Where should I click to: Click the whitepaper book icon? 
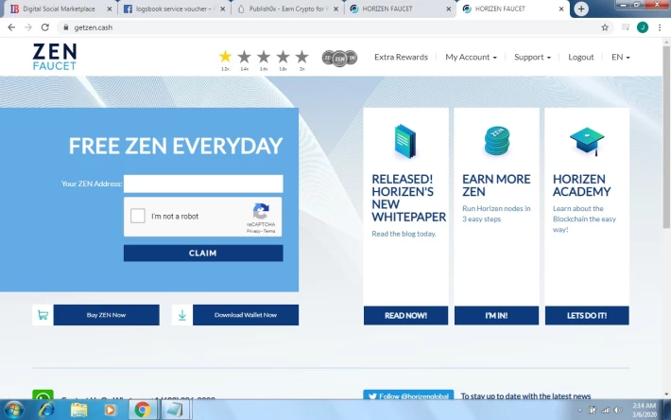(x=405, y=141)
